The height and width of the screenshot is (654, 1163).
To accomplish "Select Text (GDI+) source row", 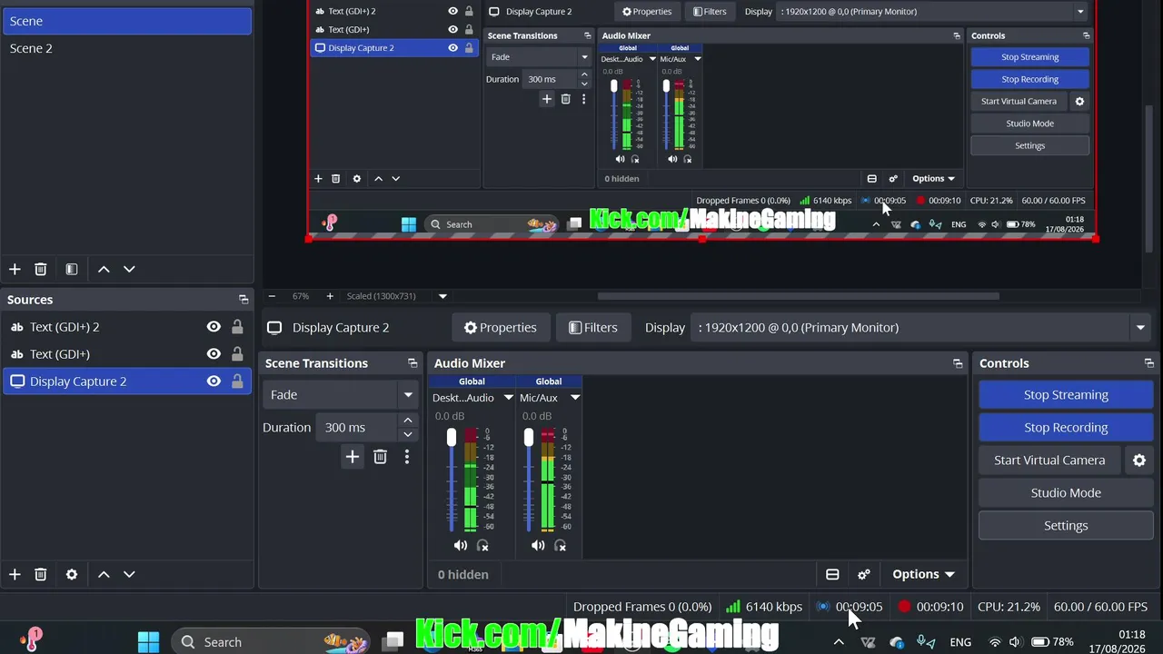I will (x=126, y=354).
